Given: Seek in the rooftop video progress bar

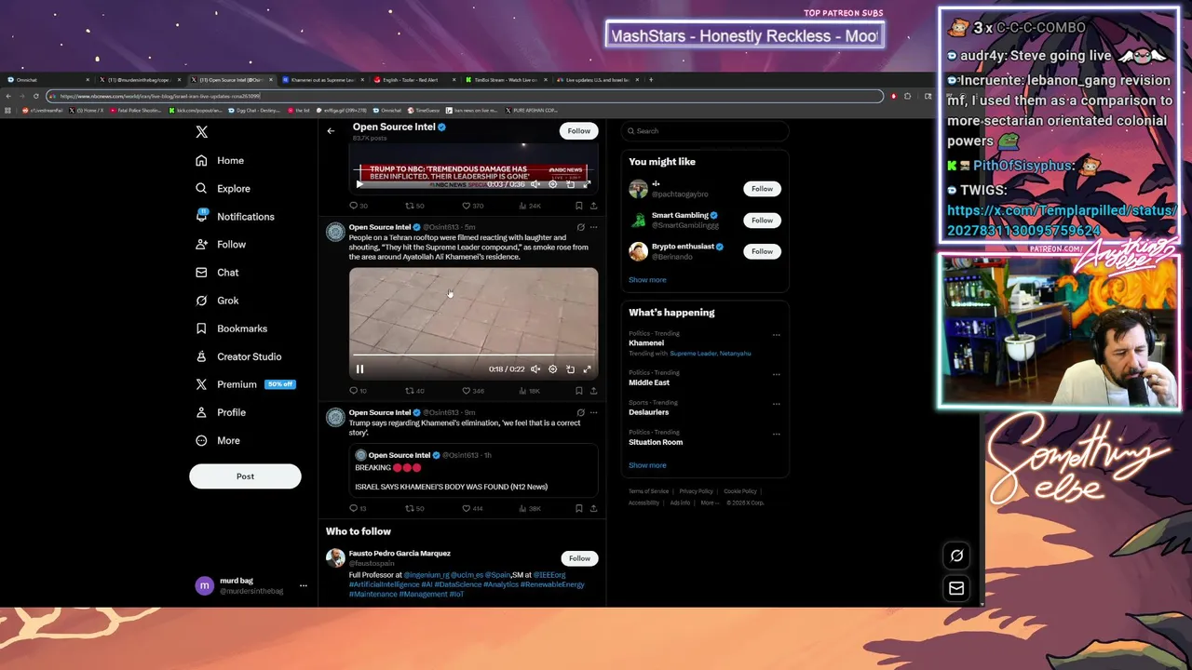Looking at the screenshot, I should pos(473,355).
